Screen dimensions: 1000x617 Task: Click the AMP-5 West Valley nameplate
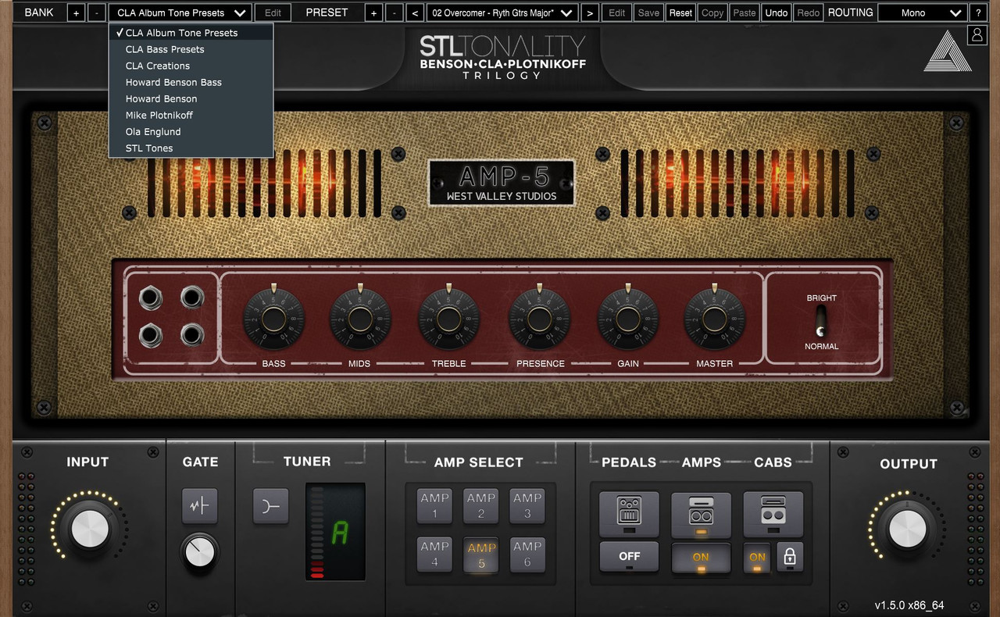502,183
